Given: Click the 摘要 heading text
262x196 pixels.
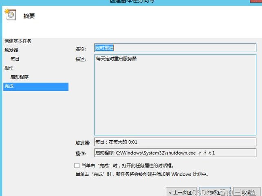Looking at the screenshot, I should pyautogui.click(x=29, y=16).
